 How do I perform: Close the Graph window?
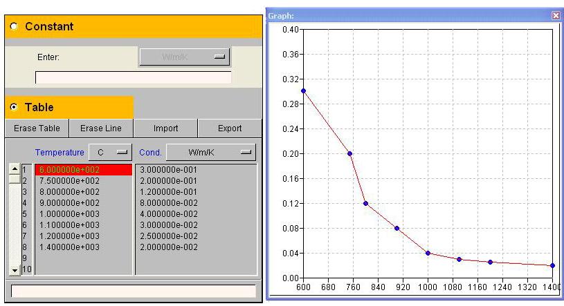tap(556, 15)
